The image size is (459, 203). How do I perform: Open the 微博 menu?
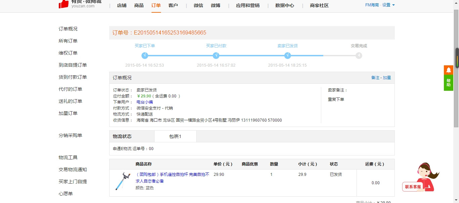tap(215, 5)
